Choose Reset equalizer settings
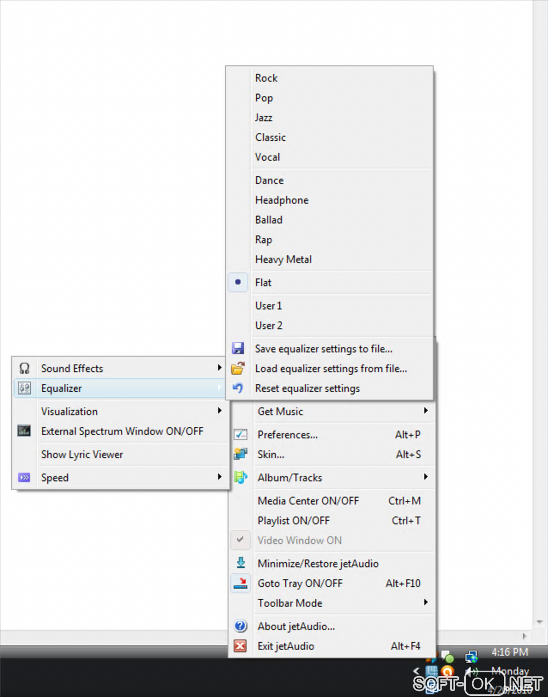 (329, 389)
